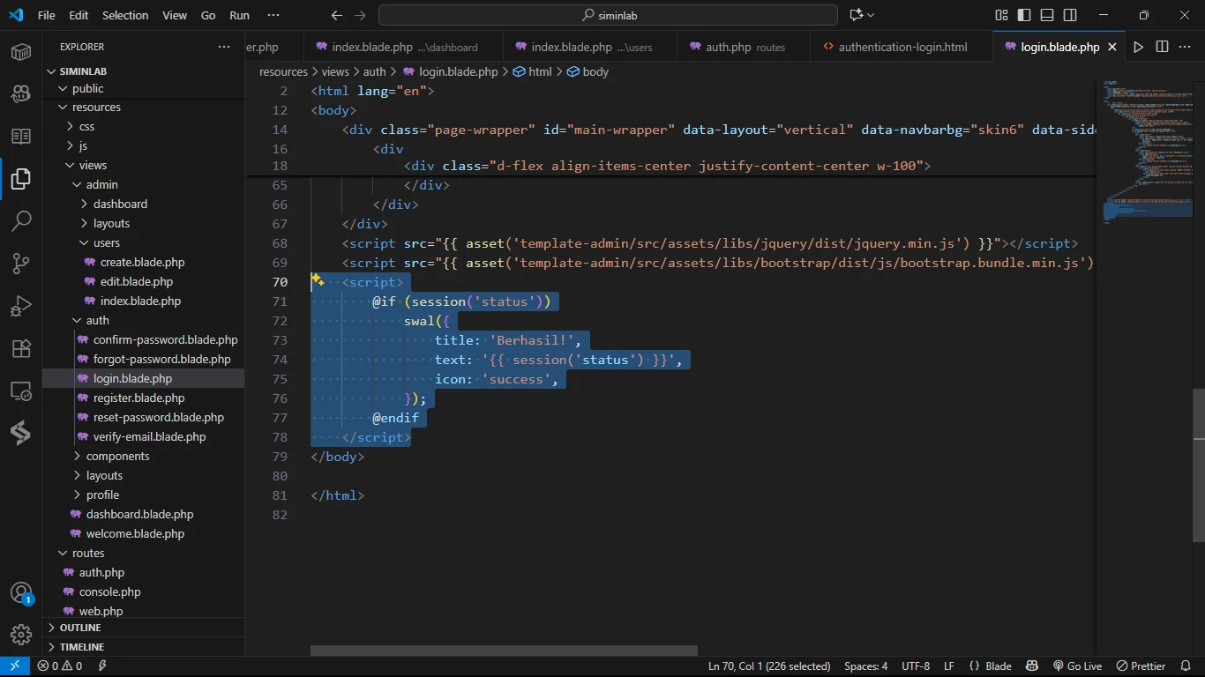Click the Split Editor Right icon

[x=1162, y=47]
